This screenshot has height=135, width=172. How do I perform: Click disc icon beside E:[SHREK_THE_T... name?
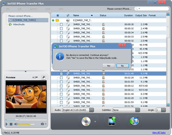coord(68,20)
